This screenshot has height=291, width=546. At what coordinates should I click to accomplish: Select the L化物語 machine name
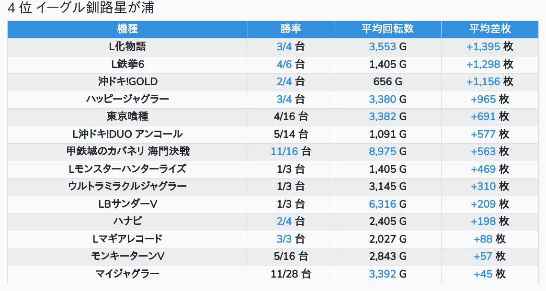(x=127, y=47)
